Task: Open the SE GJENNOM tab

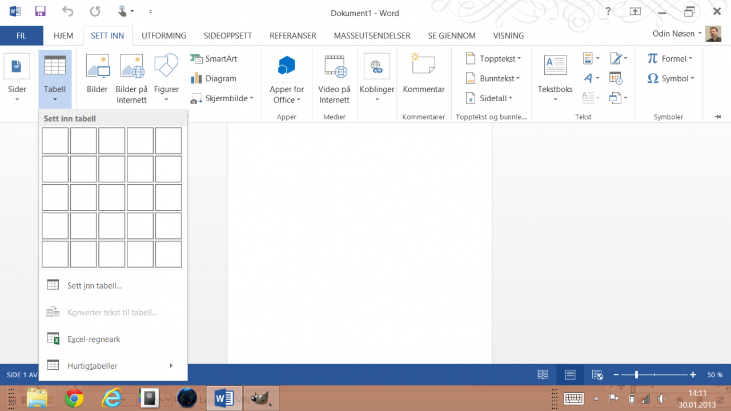Action: click(x=452, y=35)
